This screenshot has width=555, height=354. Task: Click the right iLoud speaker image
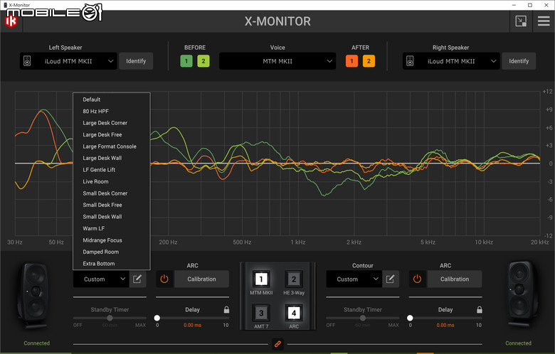522,294
